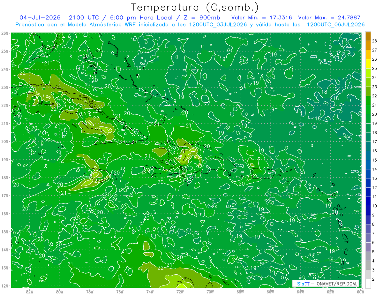Viewport: 383px width, 296px height.
Task: Click the latitude axis label "19N"
Action: [x=5, y=160]
